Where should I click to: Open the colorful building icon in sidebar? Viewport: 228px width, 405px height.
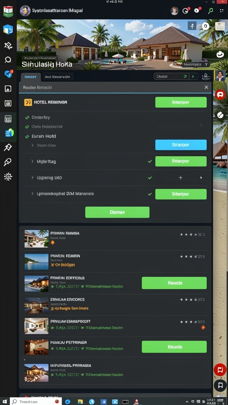click(x=8, y=11)
